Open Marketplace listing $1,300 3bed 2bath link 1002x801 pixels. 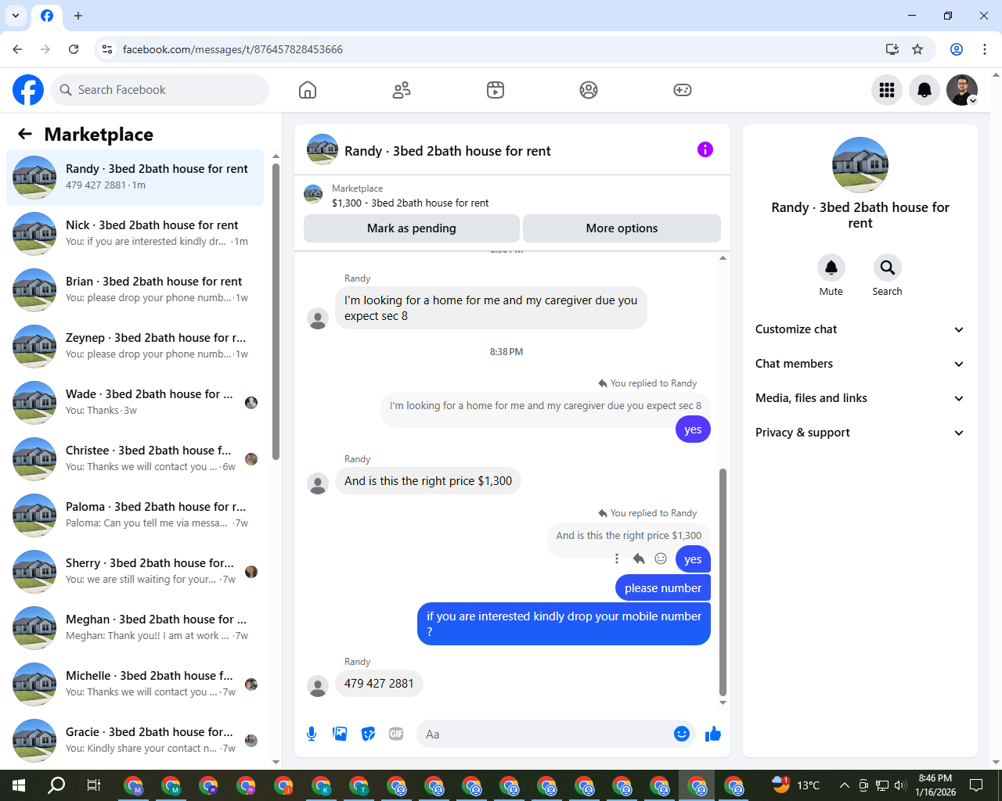click(410, 203)
